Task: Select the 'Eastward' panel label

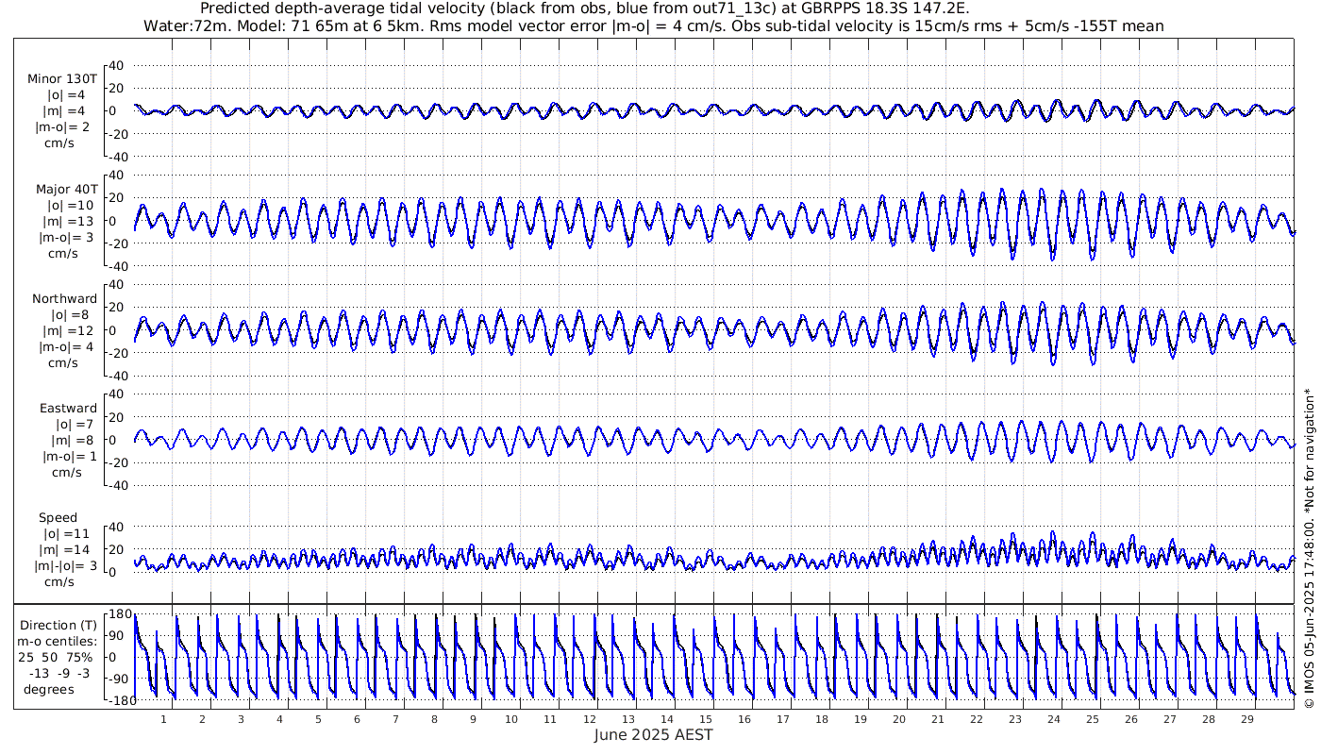Action: tap(68, 409)
